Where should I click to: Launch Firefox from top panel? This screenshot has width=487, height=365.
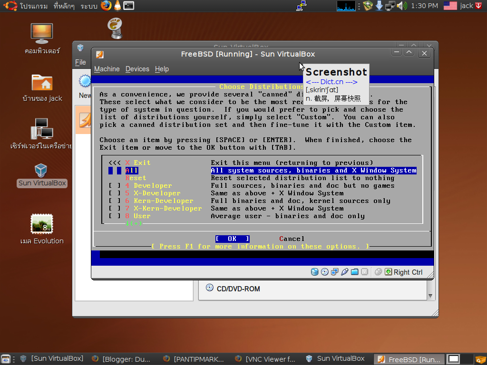[106, 6]
